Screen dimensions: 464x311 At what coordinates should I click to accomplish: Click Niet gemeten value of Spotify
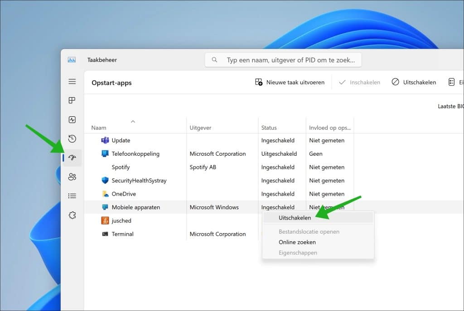coord(327,167)
